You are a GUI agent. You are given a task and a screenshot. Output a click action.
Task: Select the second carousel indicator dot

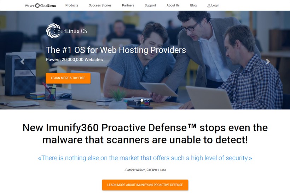[145, 100]
